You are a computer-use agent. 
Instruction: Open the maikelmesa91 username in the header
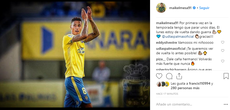pos(180,8)
